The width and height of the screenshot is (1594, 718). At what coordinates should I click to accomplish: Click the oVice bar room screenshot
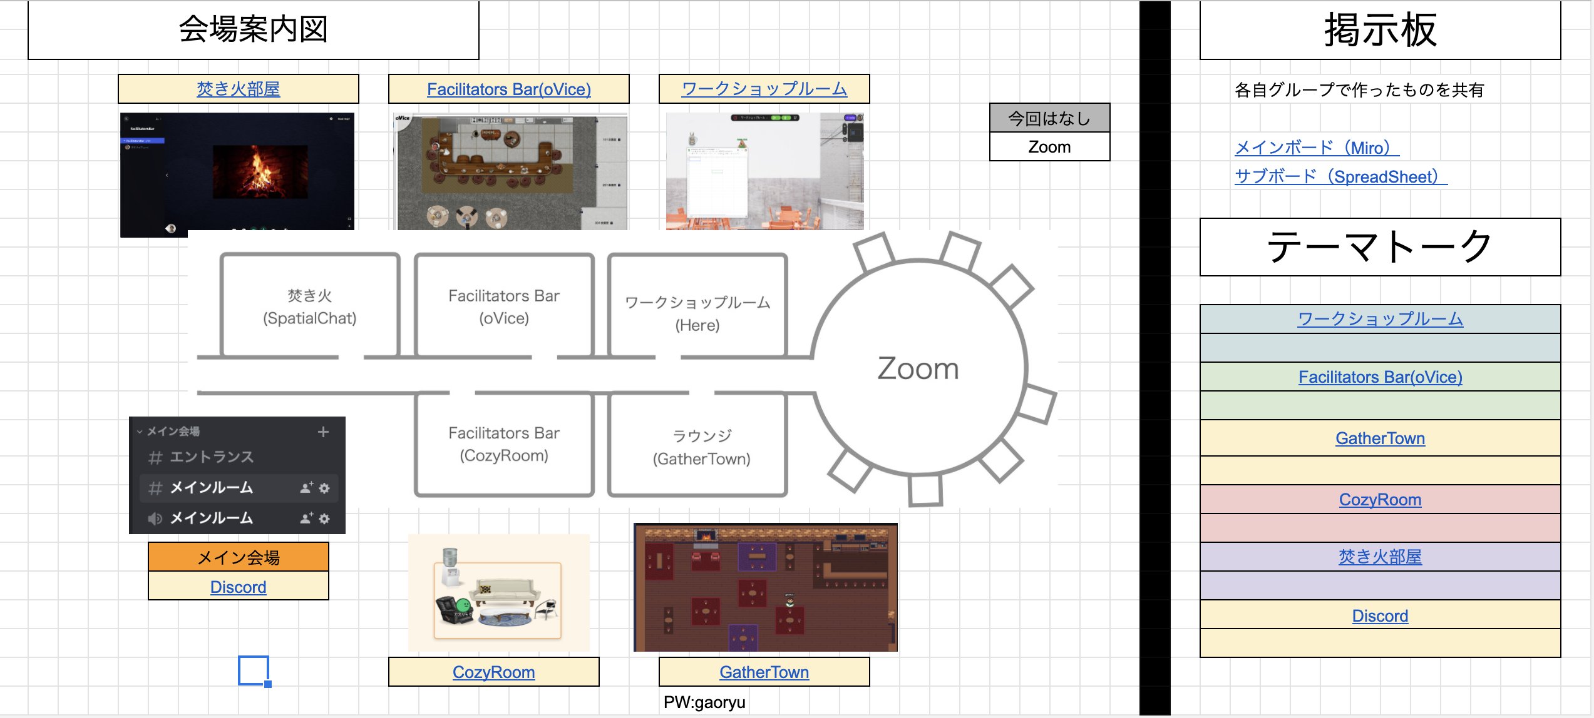click(510, 171)
